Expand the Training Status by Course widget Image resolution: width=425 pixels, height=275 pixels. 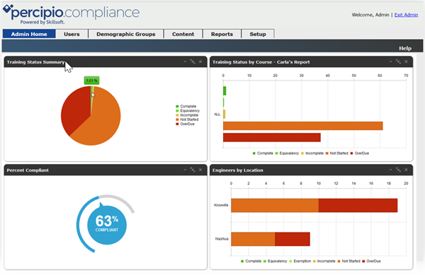(398, 62)
